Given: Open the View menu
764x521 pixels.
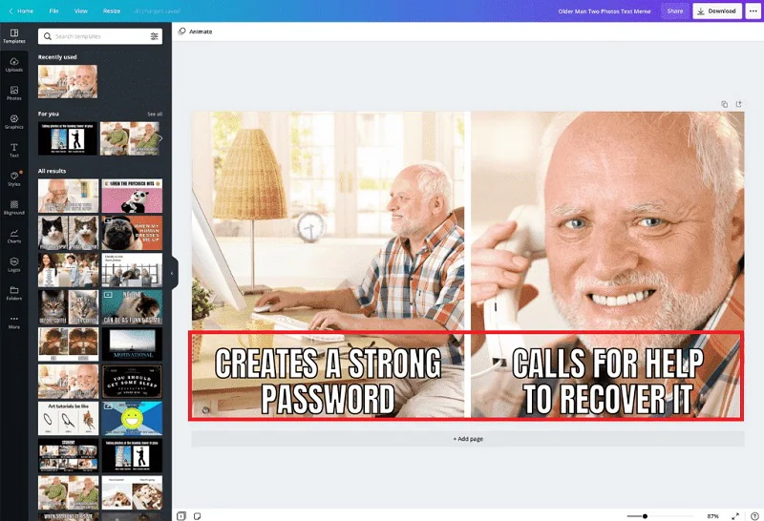Looking at the screenshot, I should 81,10.
